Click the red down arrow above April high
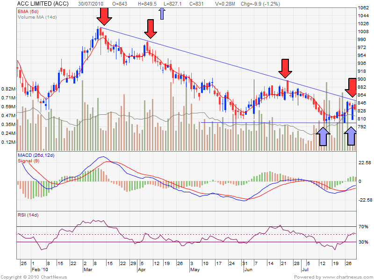Image resolution: width=374 pixels, height=280 pixels. tap(150, 29)
